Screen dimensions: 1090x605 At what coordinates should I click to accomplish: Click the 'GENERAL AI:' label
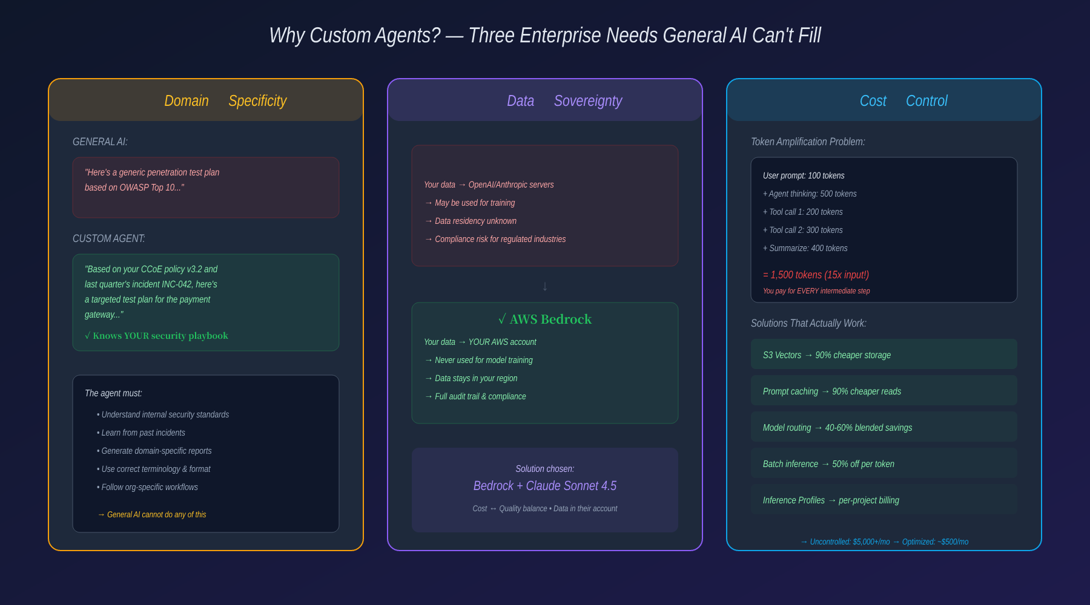(x=100, y=142)
